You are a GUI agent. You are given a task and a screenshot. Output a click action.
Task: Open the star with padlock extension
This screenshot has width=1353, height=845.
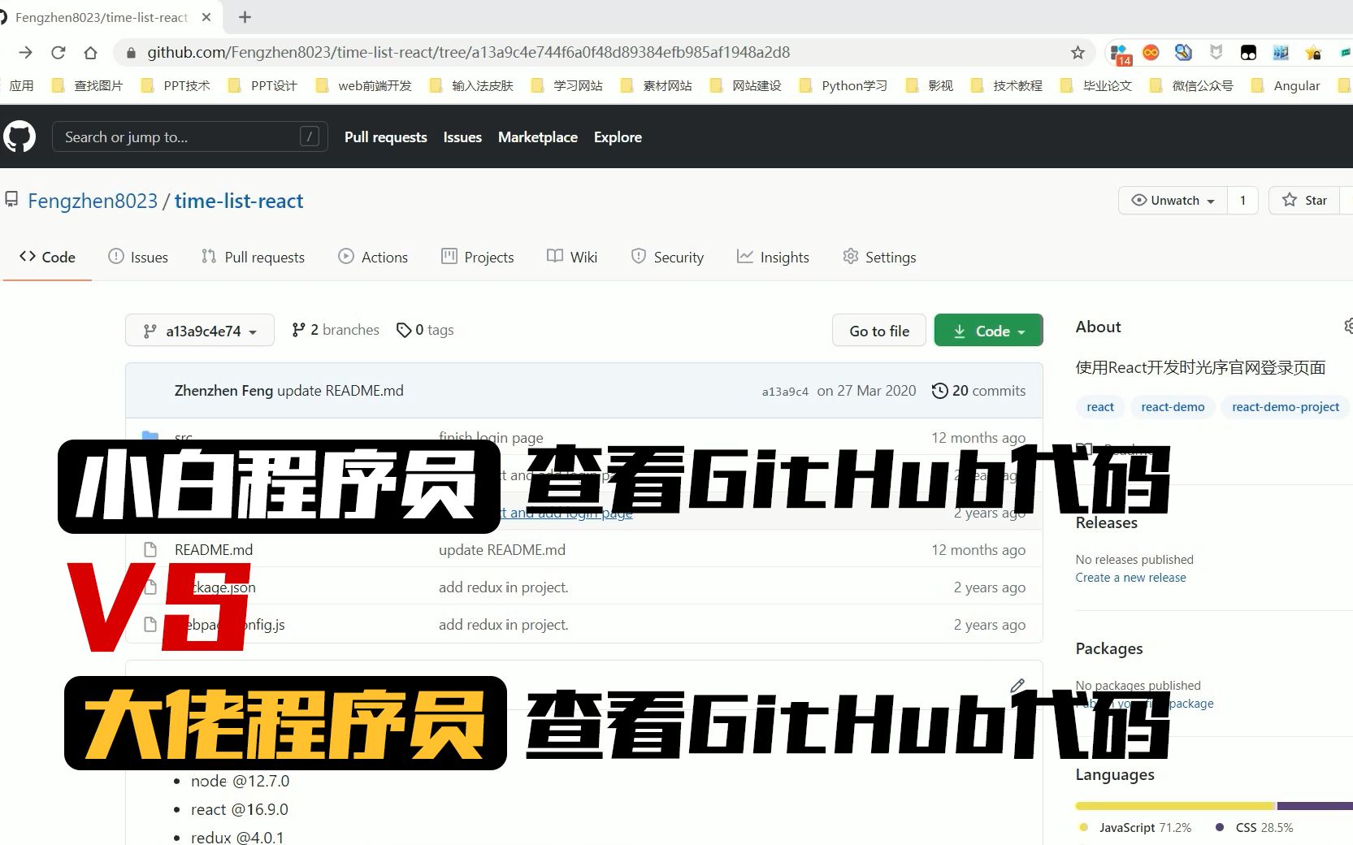point(1313,53)
